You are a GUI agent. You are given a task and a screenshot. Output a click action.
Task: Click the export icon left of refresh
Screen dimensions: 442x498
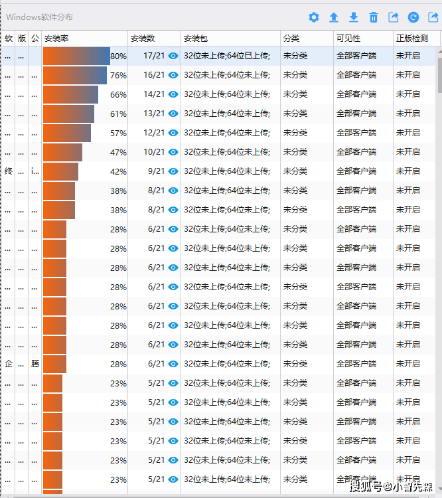point(394,17)
